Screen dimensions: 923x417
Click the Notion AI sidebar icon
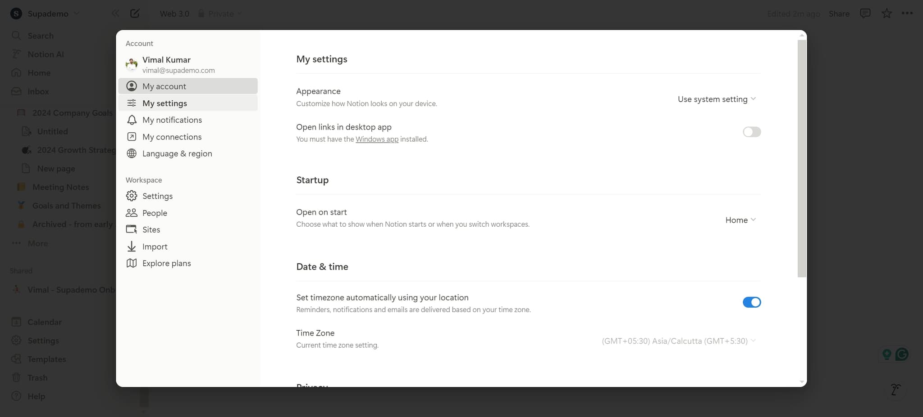point(16,54)
